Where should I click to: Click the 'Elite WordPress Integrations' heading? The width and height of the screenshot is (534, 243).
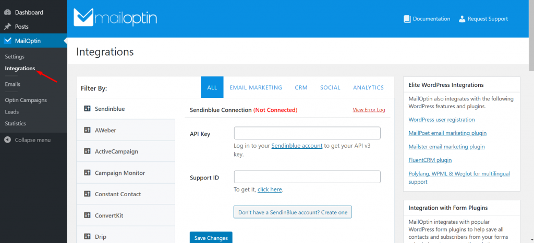446,85
